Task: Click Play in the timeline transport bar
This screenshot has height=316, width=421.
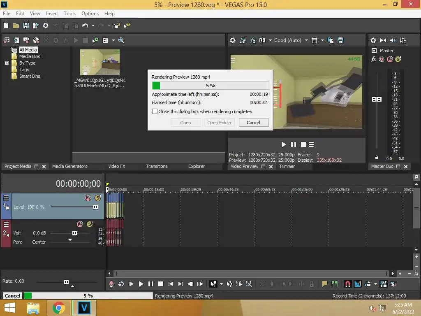Action: pyautogui.click(x=141, y=284)
